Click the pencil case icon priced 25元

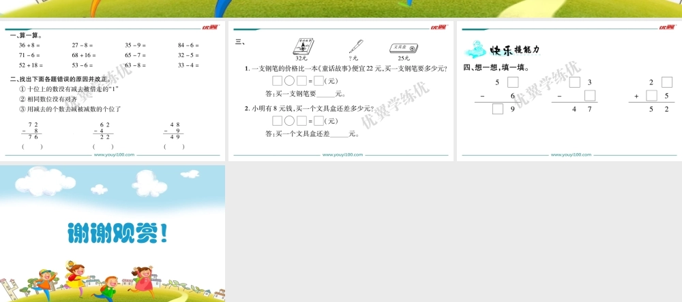[x=403, y=48]
